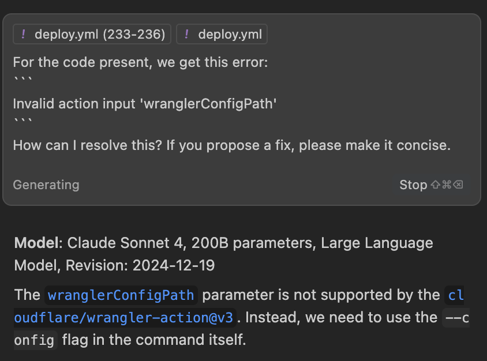The width and height of the screenshot is (487, 361).
Task: Click the 'Invalid action input' error line
Action: click(145, 104)
